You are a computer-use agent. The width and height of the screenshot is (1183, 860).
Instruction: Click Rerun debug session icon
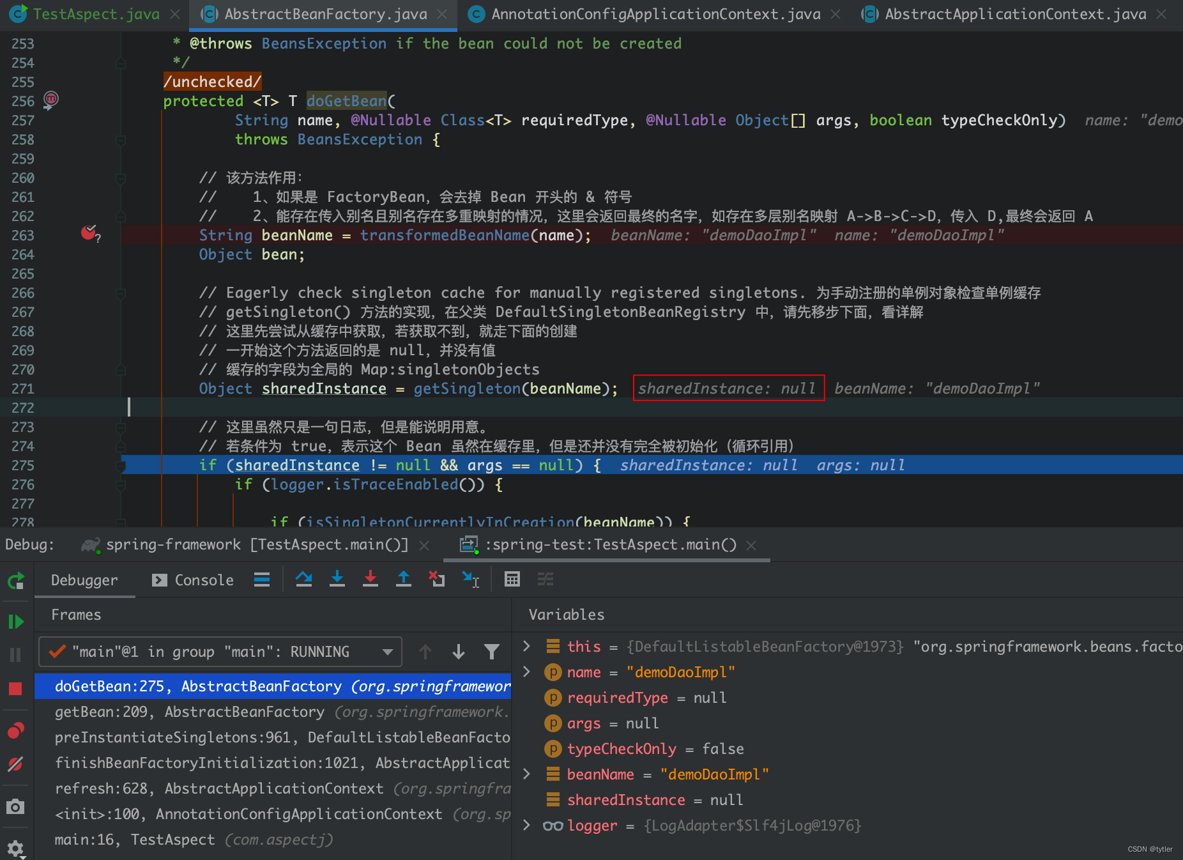click(x=16, y=581)
